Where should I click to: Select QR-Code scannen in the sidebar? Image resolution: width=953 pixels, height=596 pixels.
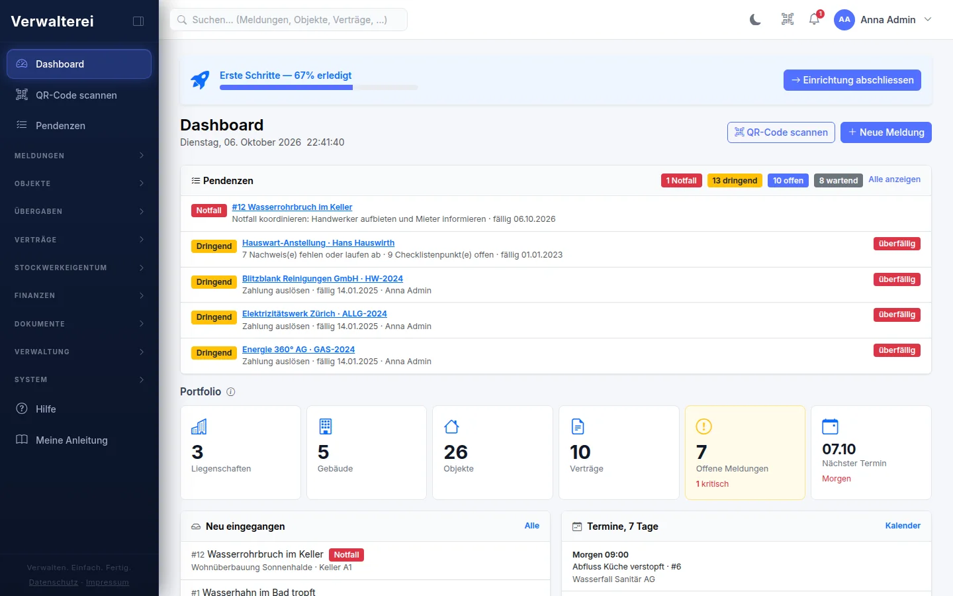79,95
